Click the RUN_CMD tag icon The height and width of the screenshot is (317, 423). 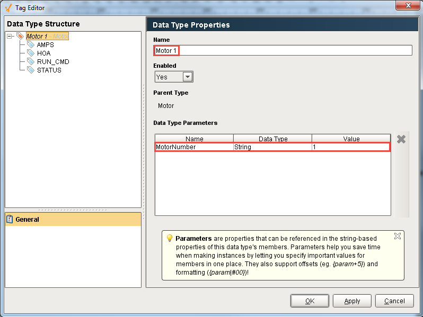point(31,62)
